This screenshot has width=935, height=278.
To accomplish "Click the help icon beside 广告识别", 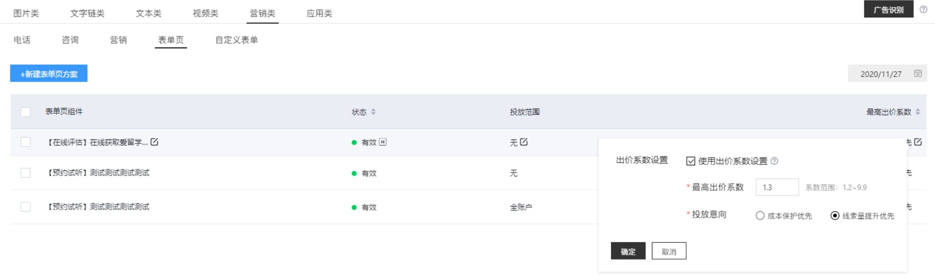I will (x=924, y=9).
